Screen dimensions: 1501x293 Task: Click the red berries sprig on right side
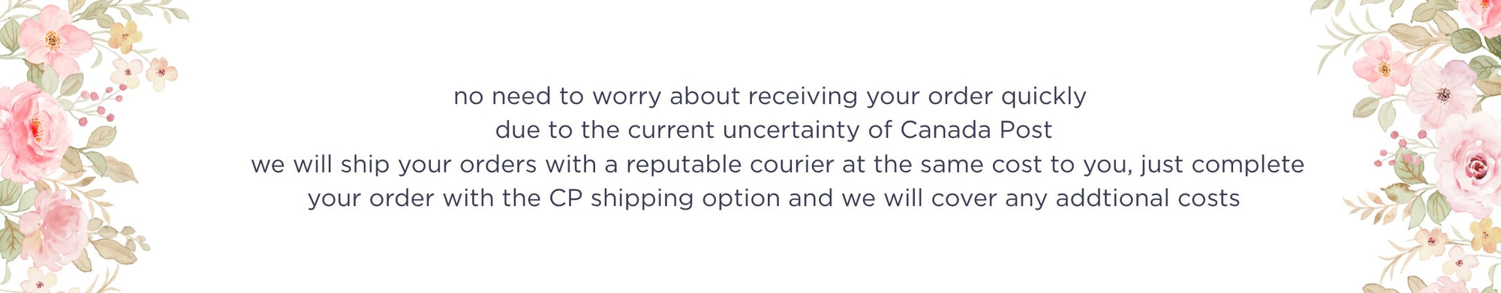(1391, 149)
